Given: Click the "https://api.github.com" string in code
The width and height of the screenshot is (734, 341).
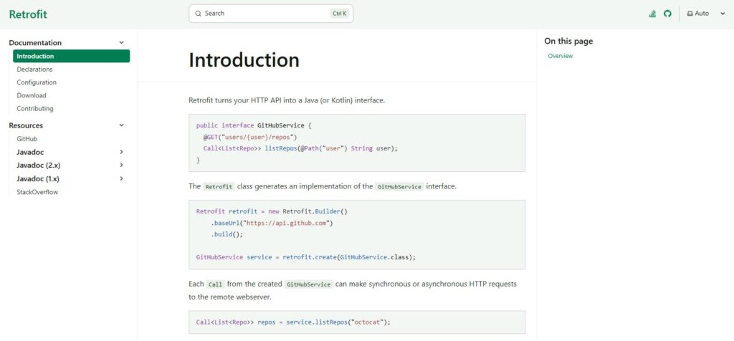Looking at the screenshot, I should (288, 223).
